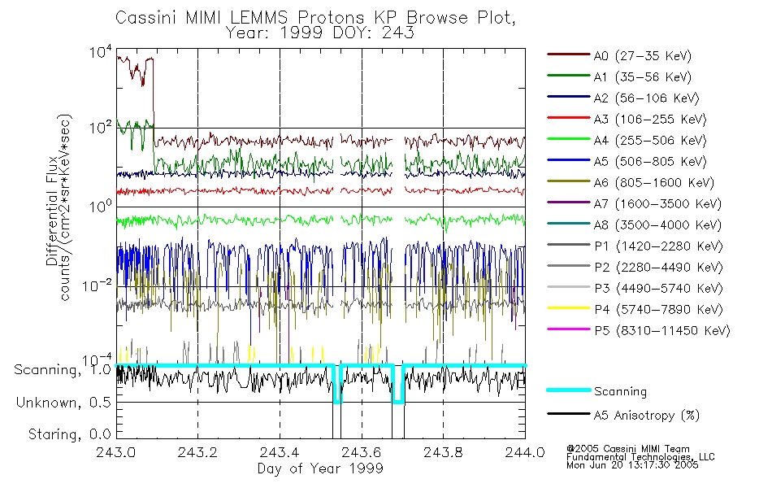Screen dimensions: 772x488
Task: Click the 243.0 x-axis tick label
Action: pyautogui.click(x=115, y=452)
